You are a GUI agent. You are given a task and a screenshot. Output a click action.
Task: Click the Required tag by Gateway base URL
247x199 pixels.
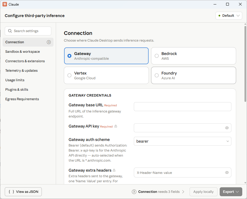click(x=110, y=105)
